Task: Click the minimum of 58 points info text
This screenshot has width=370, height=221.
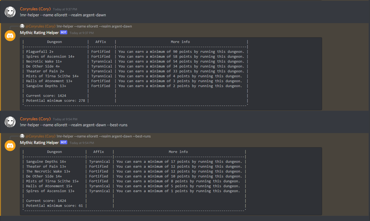Action: click(x=181, y=56)
